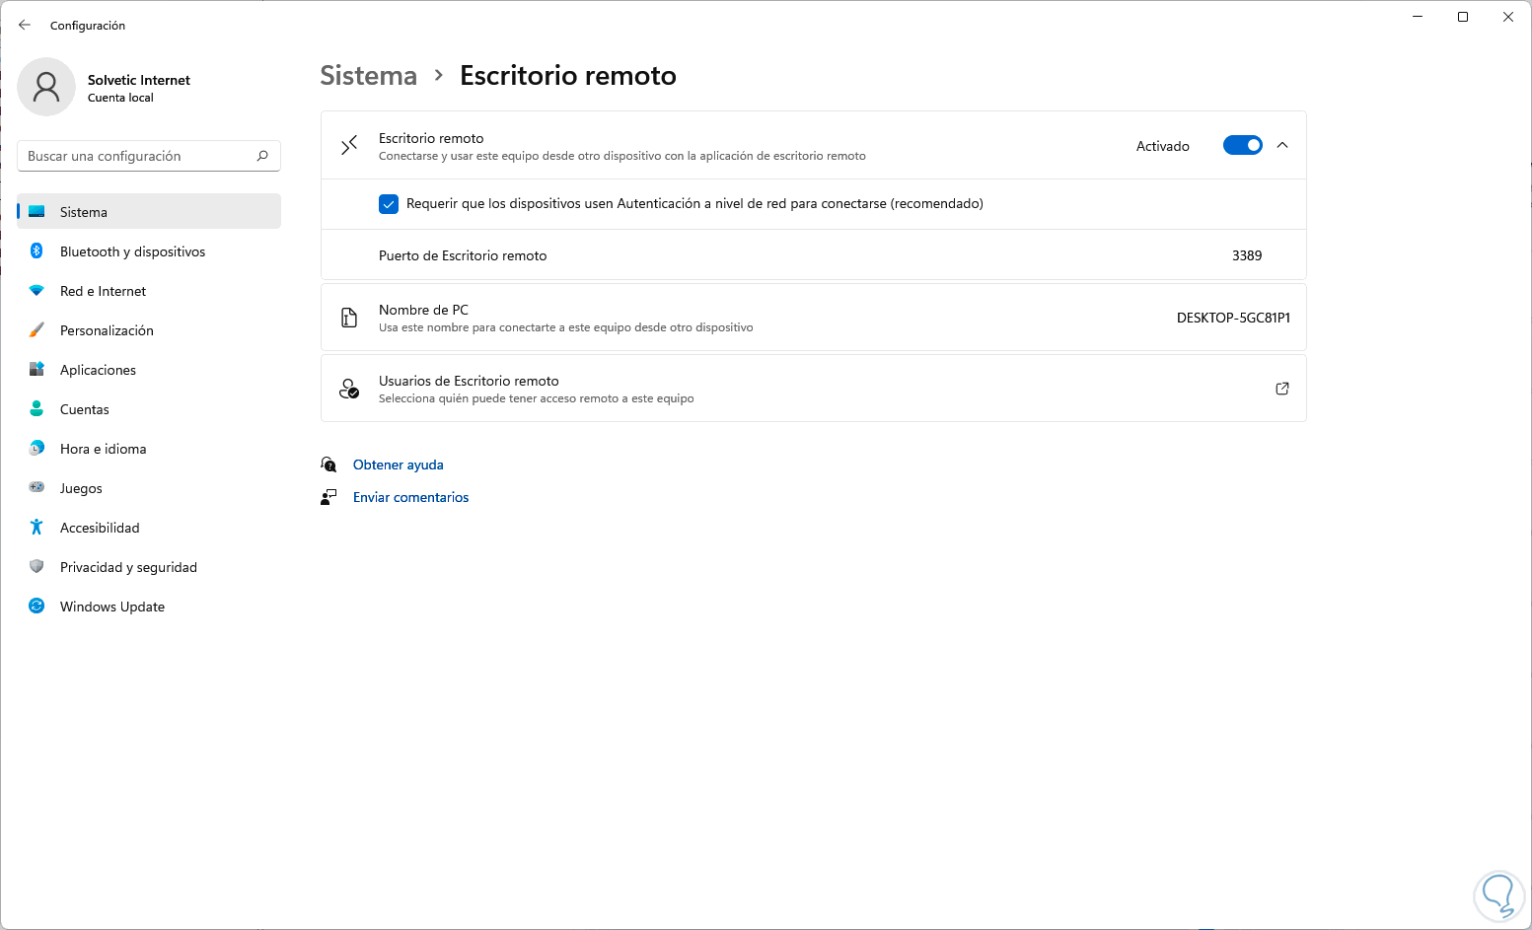The image size is (1532, 930).
Task: Click the Obtener ayuda link
Action: (x=398, y=465)
